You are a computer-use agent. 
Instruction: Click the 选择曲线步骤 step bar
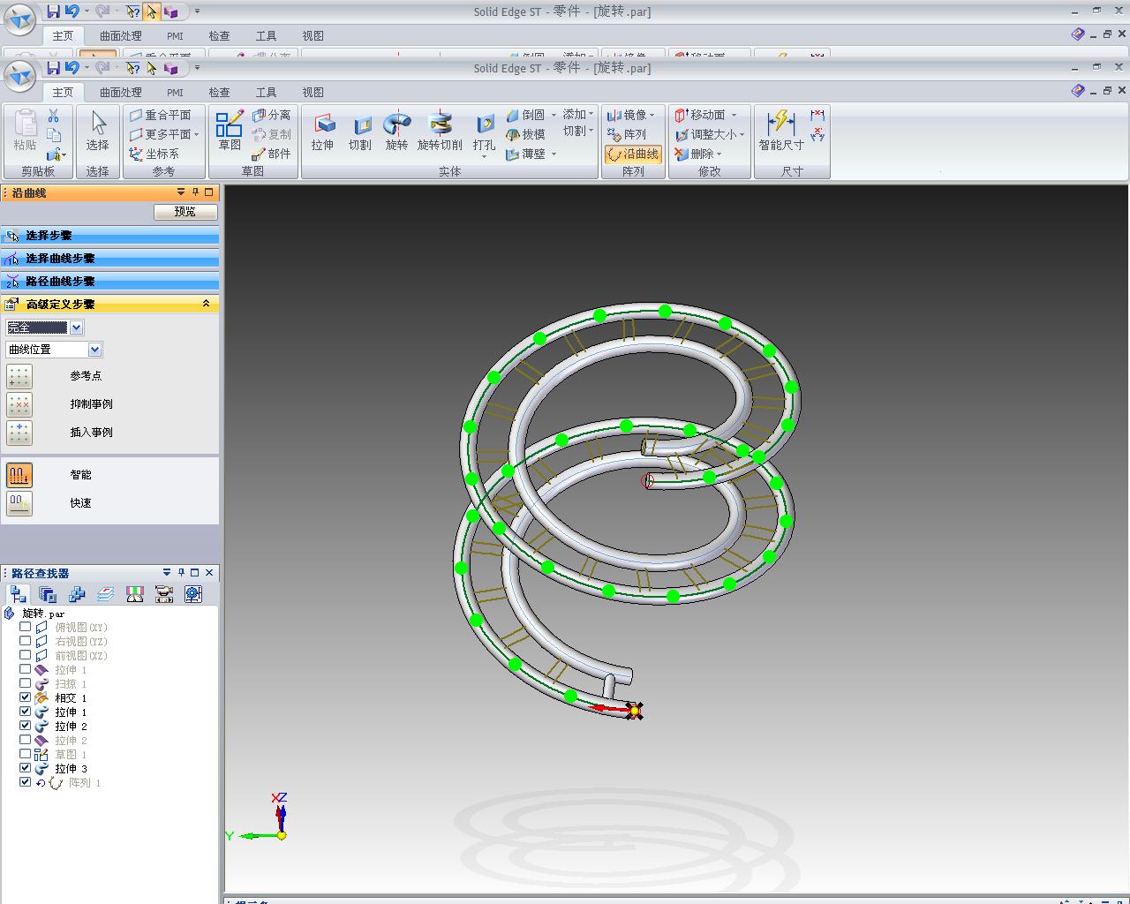[x=110, y=259]
